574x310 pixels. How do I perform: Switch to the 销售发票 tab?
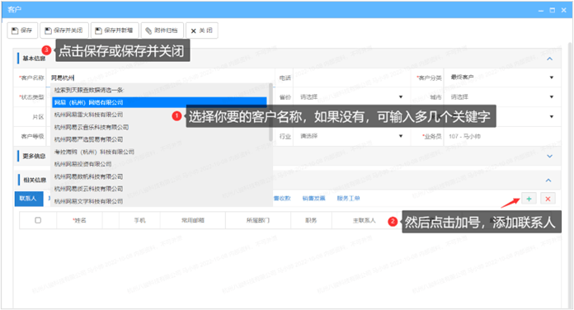click(313, 199)
